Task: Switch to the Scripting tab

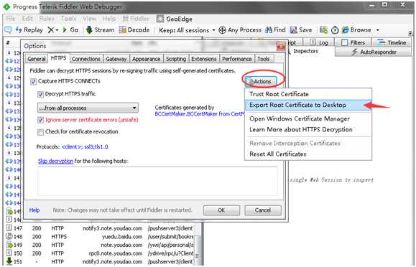Action: coord(175,59)
